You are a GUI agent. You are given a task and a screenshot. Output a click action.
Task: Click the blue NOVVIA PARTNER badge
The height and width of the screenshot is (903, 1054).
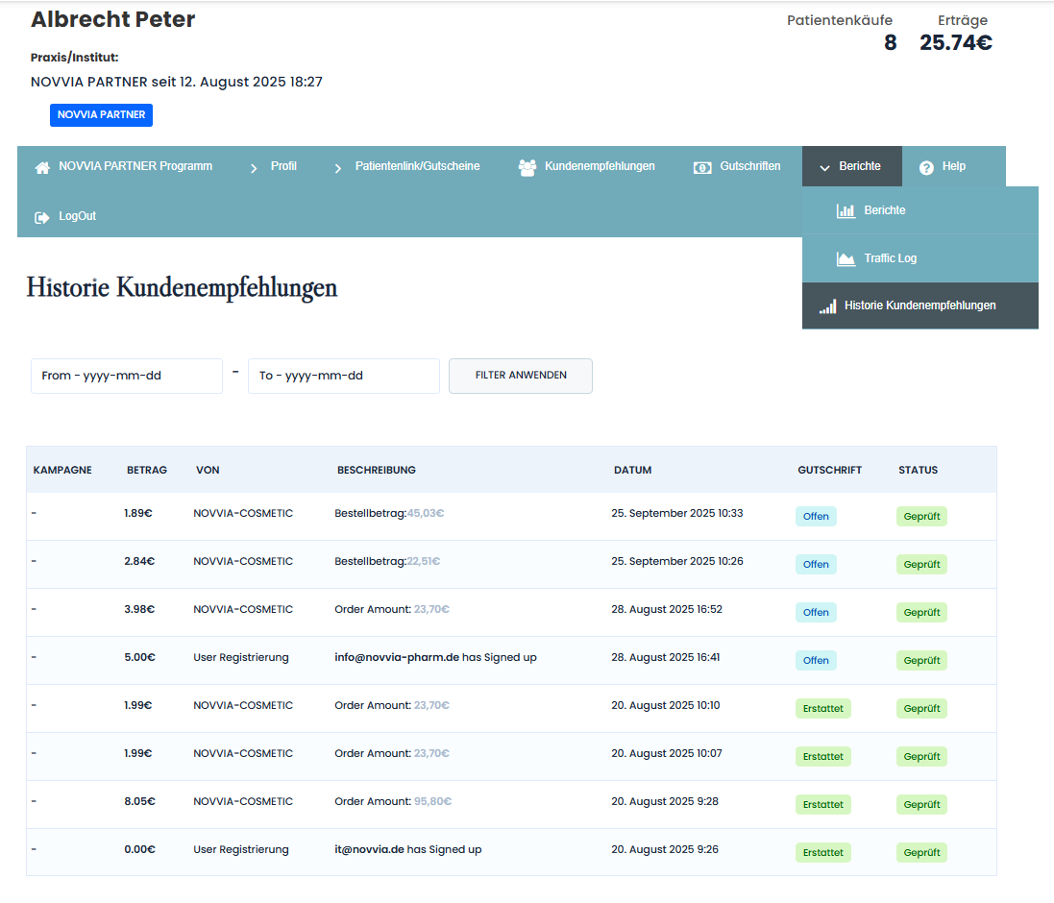click(x=101, y=115)
